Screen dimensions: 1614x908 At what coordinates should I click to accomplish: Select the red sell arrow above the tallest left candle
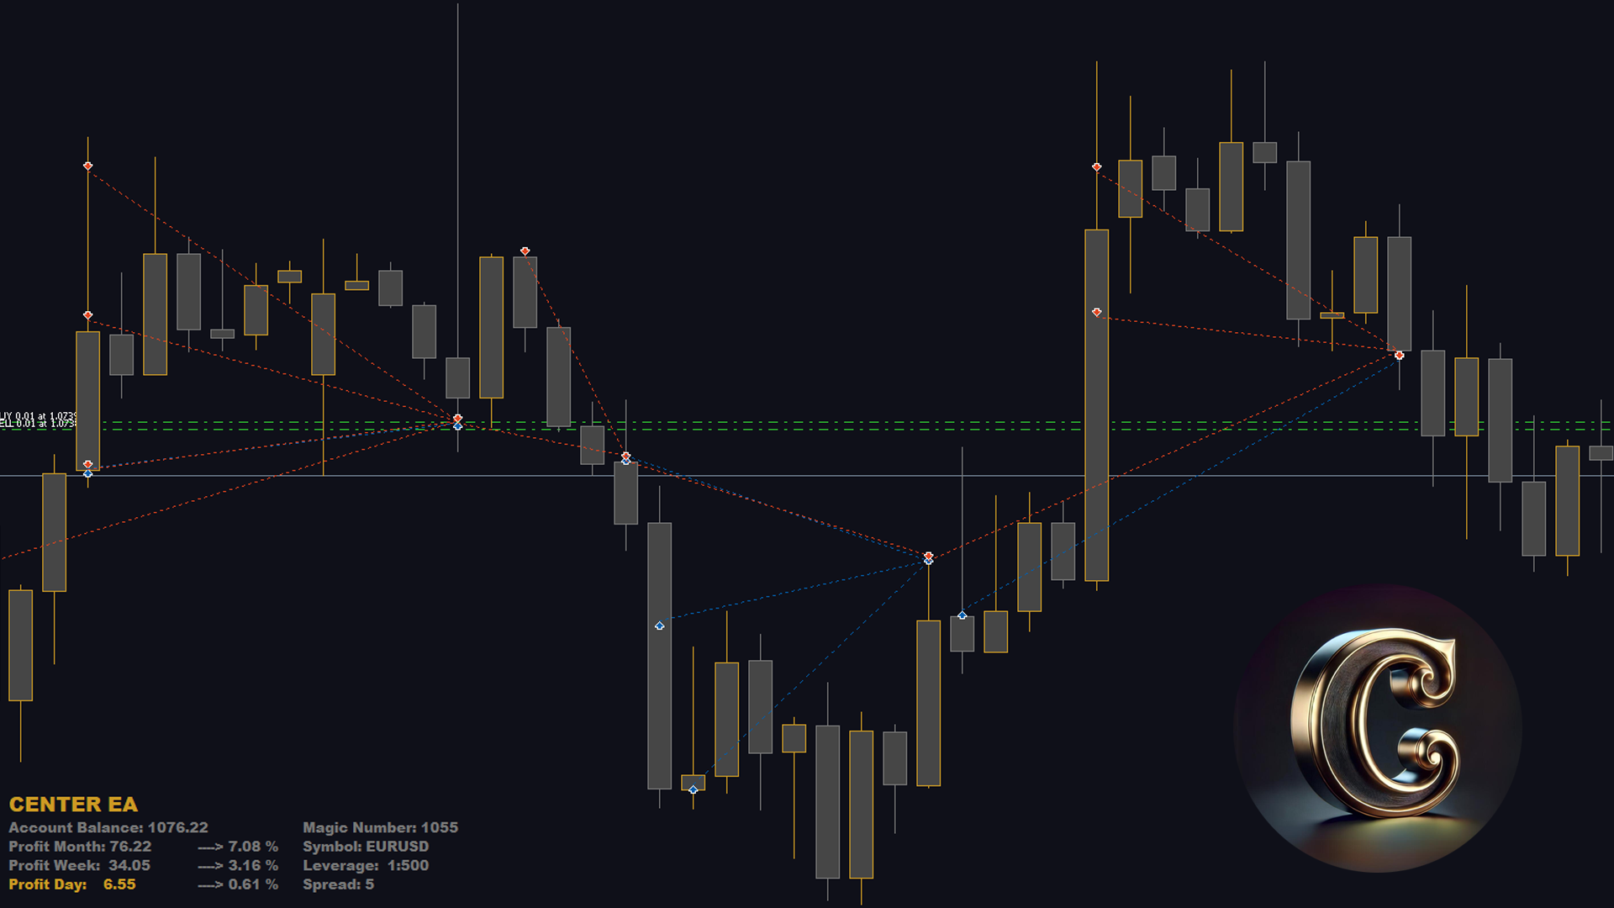click(88, 166)
